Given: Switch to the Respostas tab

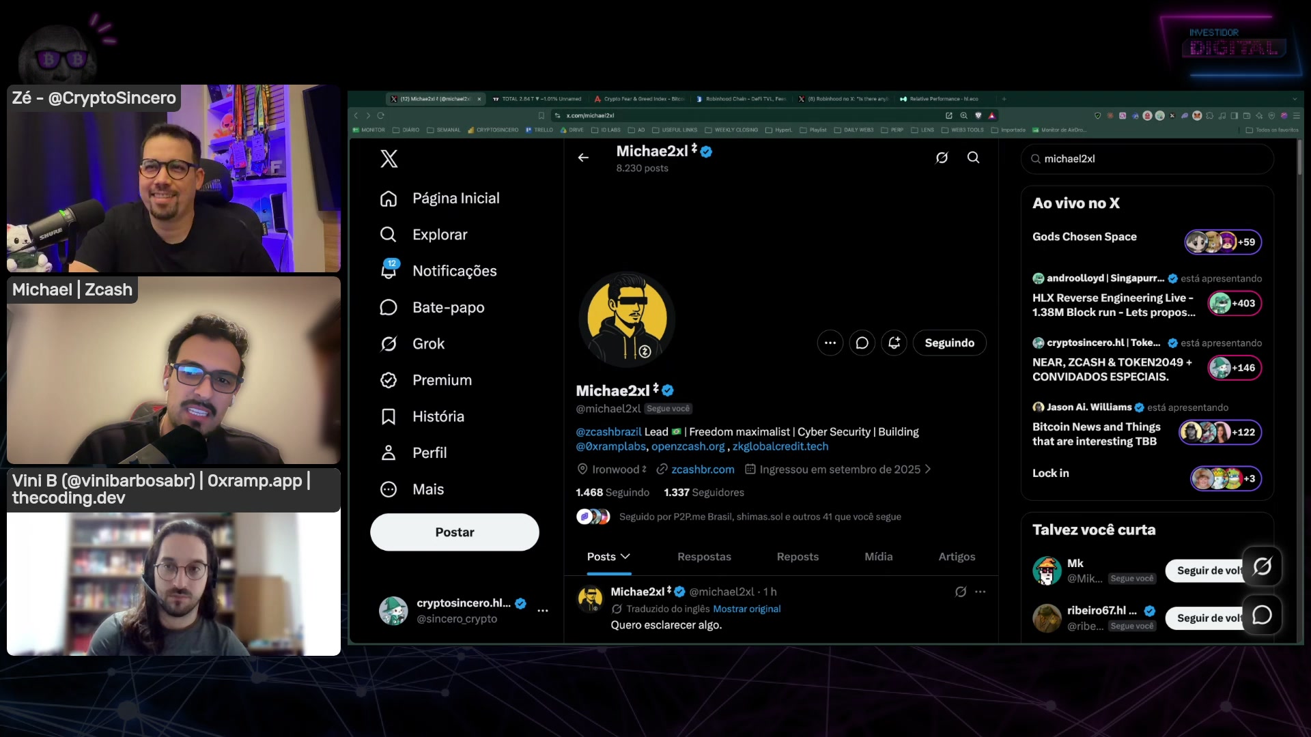Looking at the screenshot, I should (x=704, y=557).
